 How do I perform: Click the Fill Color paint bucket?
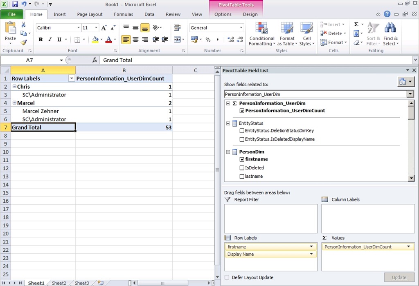pos(95,40)
